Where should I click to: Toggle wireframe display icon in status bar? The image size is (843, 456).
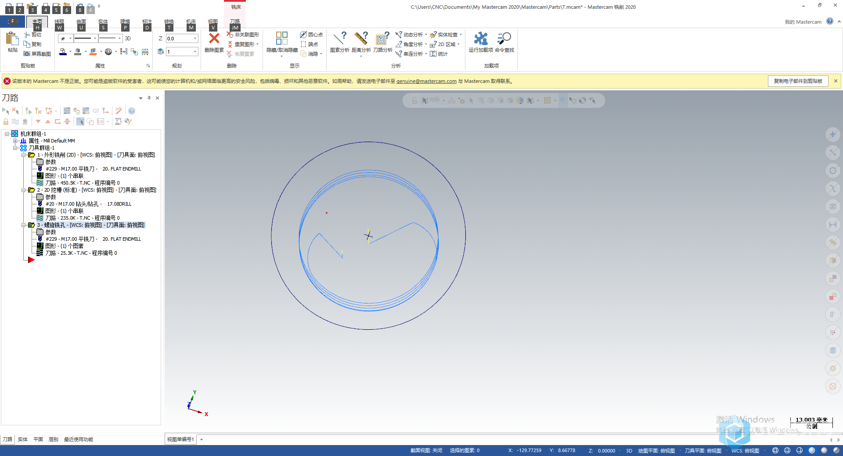[x=775, y=450]
